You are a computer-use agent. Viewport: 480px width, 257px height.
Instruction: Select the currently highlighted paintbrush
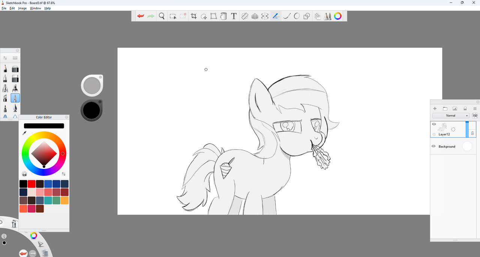pyautogui.click(x=15, y=98)
